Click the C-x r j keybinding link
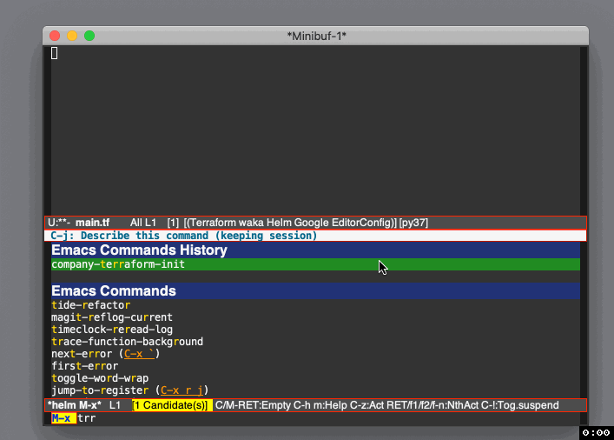Viewport: 614px width, 440px height. coord(182,390)
